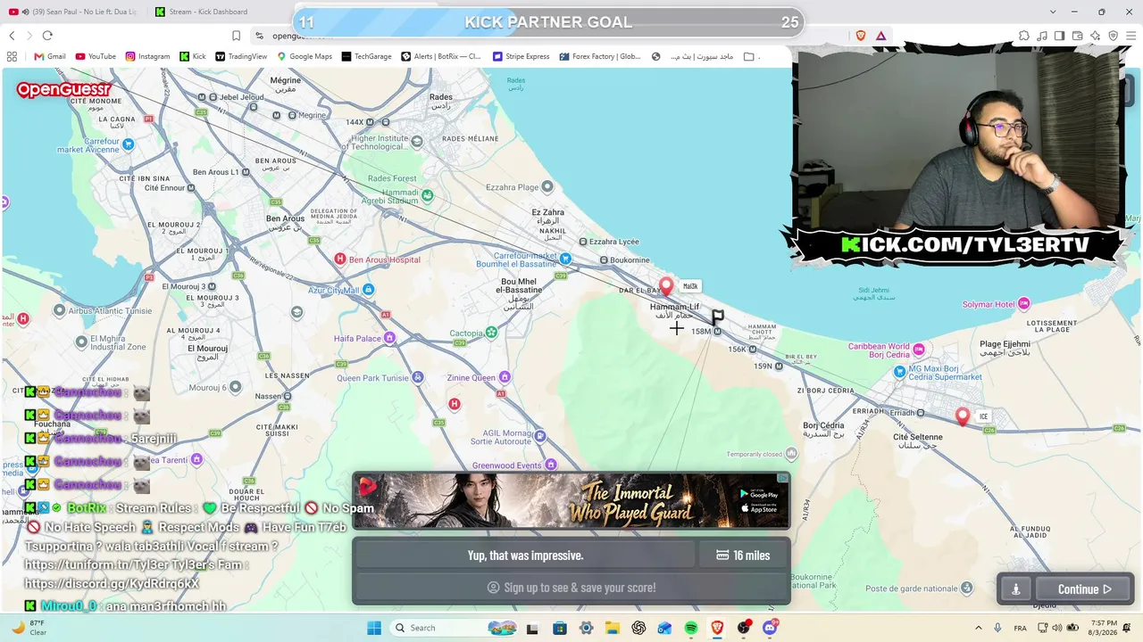The height and width of the screenshot is (642, 1143).
Task: Open Discord from the taskbar
Action: pyautogui.click(x=770, y=628)
